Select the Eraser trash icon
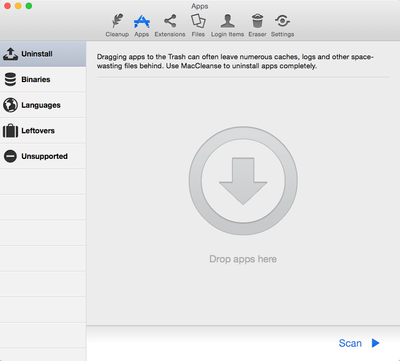The image size is (400, 361). 258,21
